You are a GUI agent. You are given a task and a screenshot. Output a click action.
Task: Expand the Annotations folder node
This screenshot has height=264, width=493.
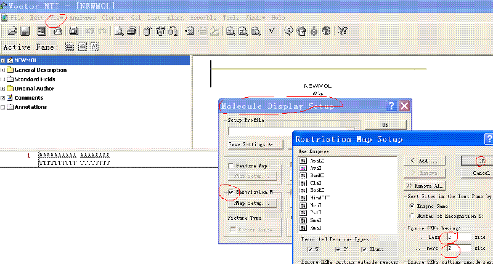(3, 107)
